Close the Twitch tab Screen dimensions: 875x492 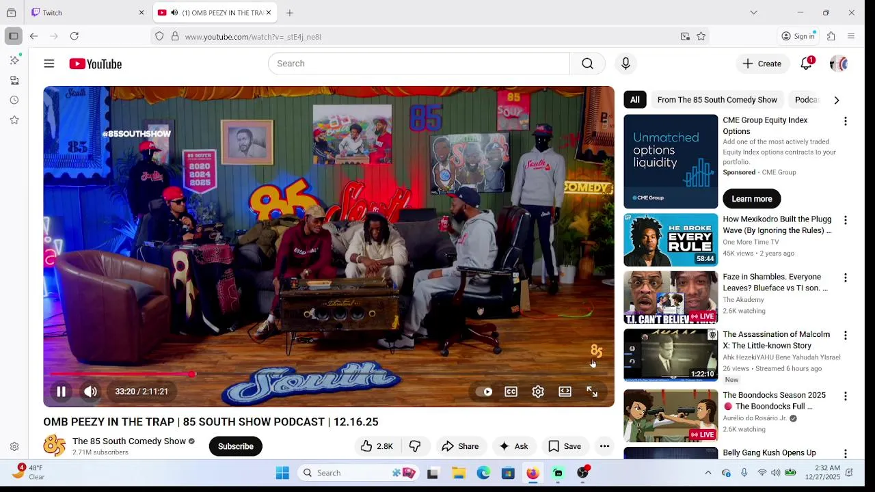(x=142, y=12)
